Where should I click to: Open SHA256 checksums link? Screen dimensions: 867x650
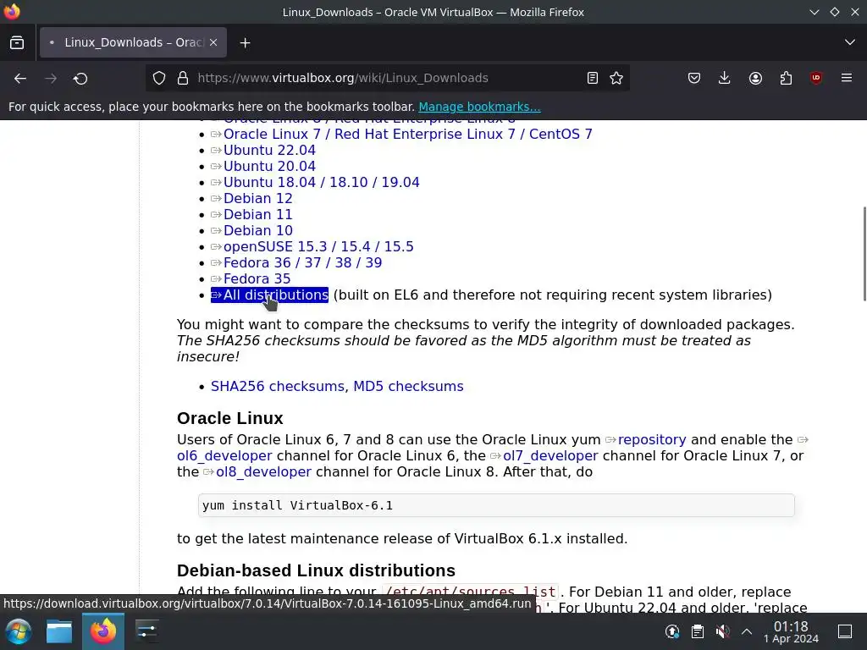tap(278, 386)
